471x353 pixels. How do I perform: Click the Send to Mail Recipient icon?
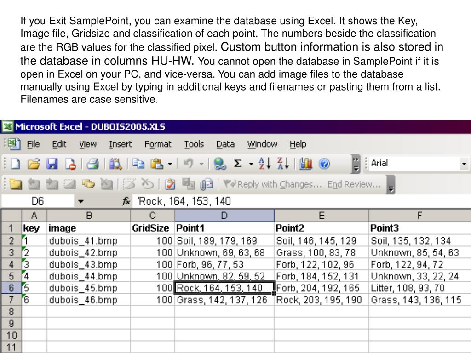coord(207,184)
